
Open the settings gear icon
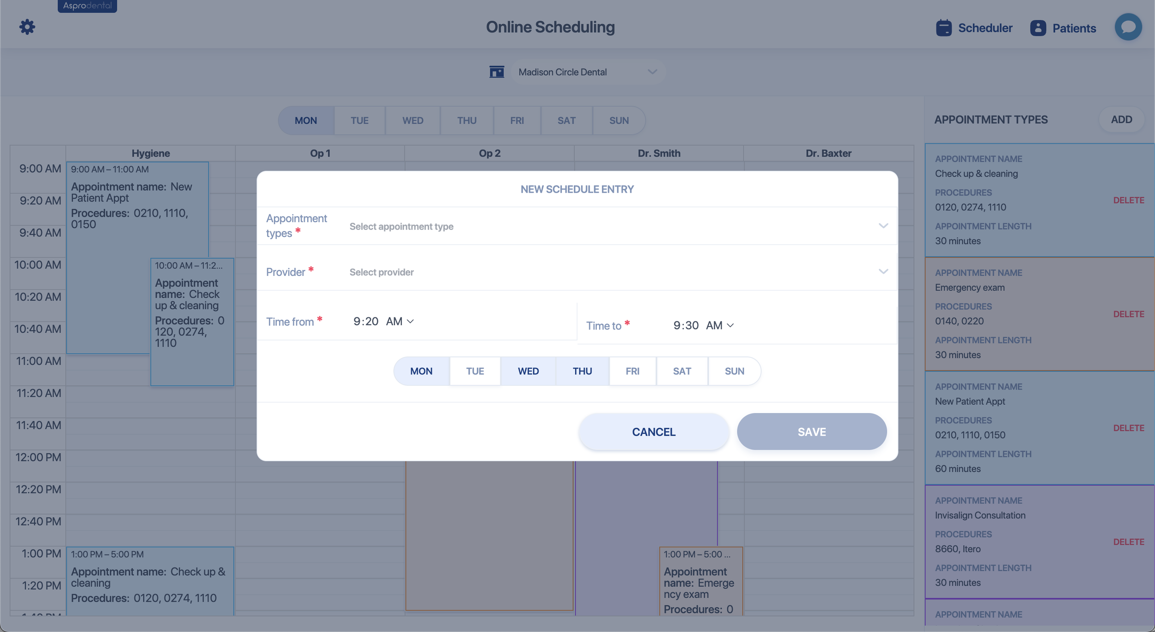[x=27, y=27]
